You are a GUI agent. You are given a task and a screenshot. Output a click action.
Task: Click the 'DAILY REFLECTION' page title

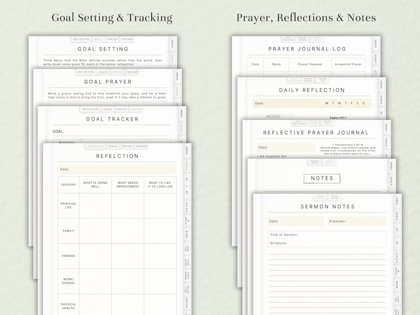coord(312,90)
